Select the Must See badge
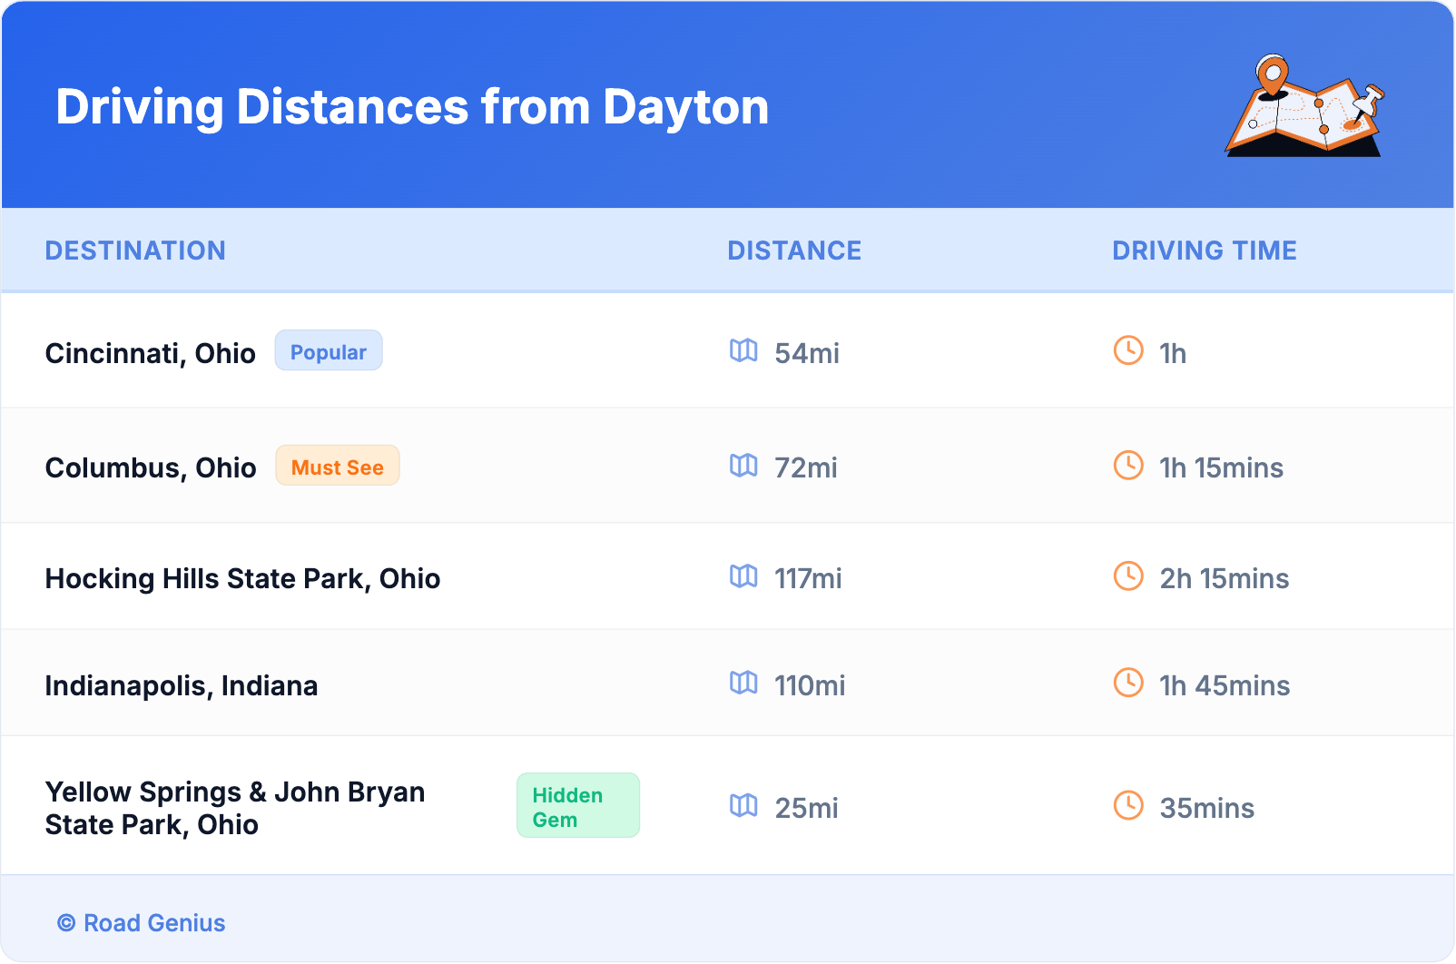 [338, 467]
